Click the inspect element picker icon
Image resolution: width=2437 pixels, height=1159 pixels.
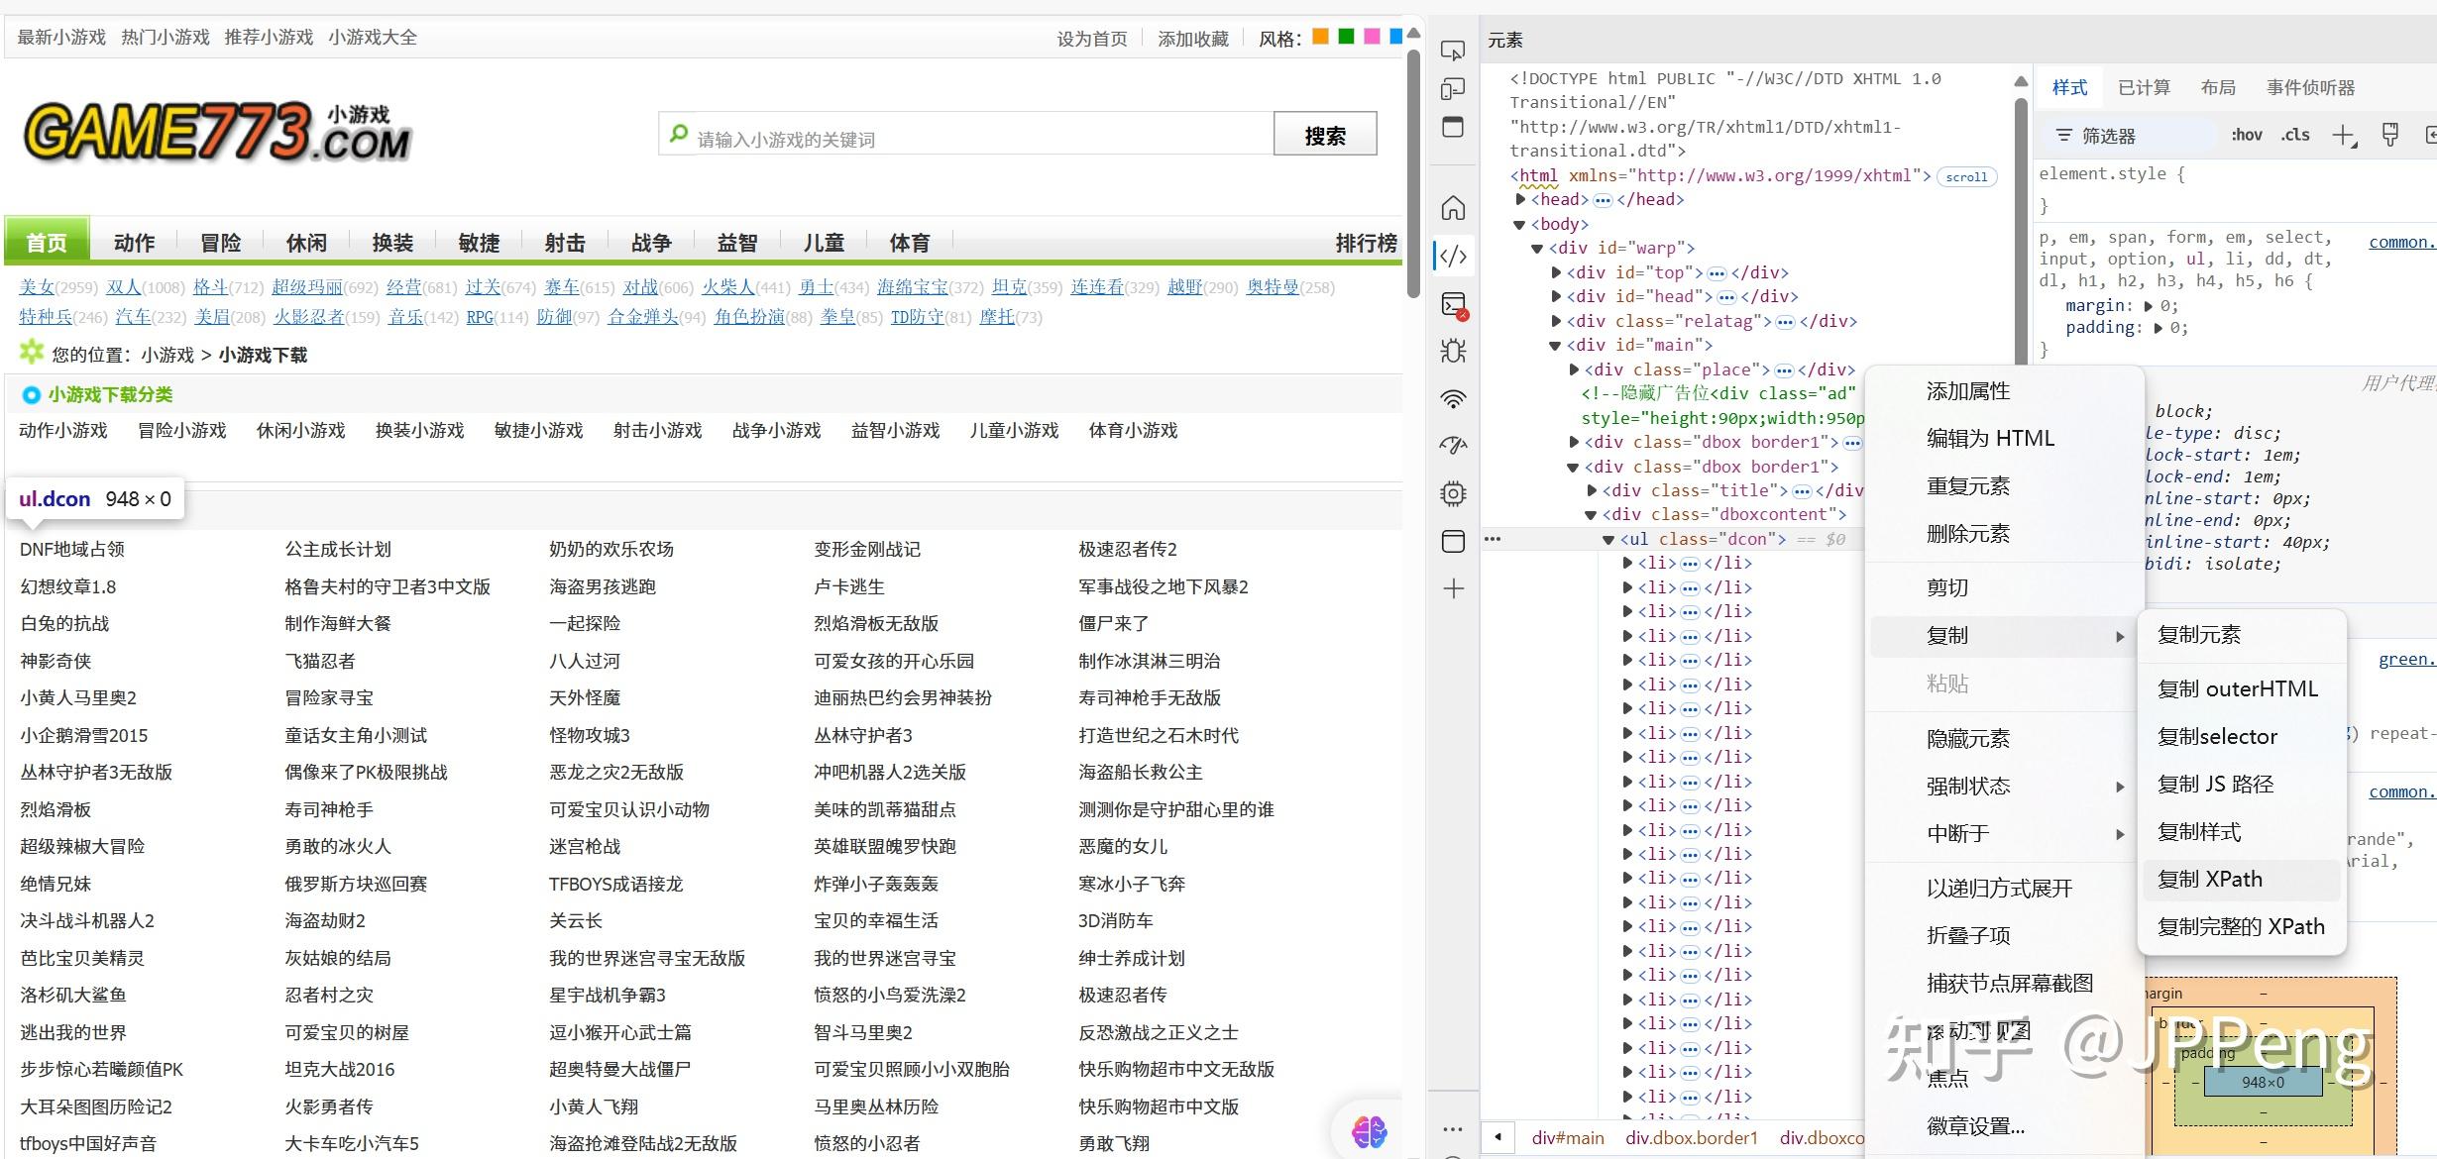coord(1453,50)
